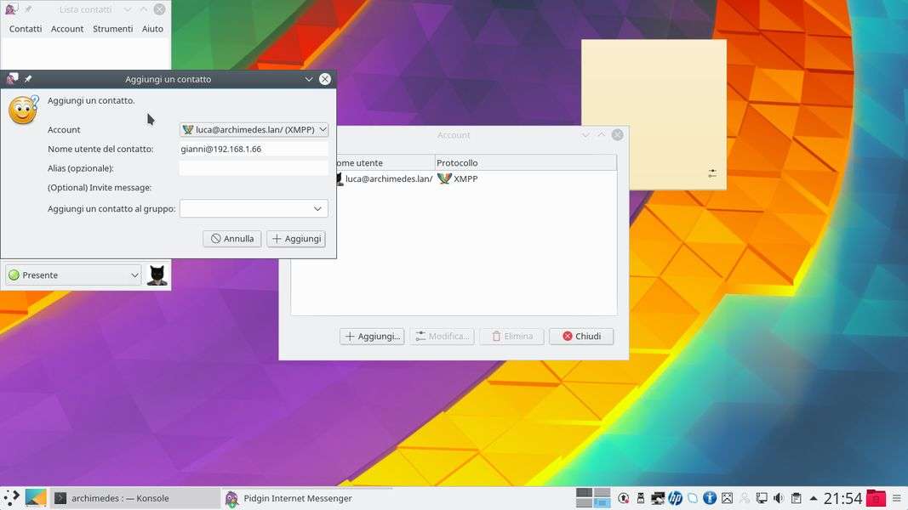Image resolution: width=908 pixels, height=510 pixels.
Task: Expand the 'Aggiungi un contatto al gruppo' combo box
Action: coord(254,208)
